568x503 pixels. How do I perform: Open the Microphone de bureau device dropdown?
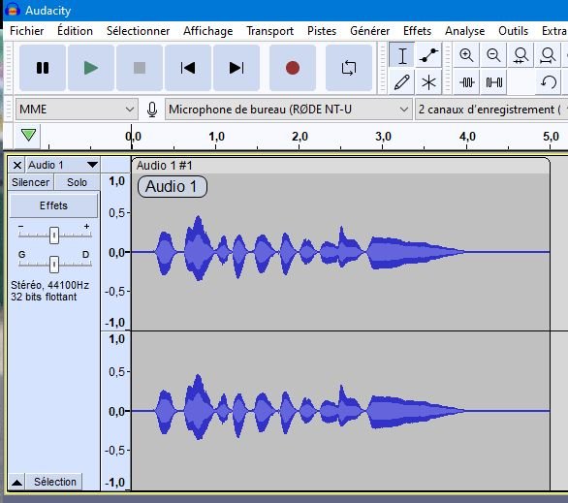288,109
